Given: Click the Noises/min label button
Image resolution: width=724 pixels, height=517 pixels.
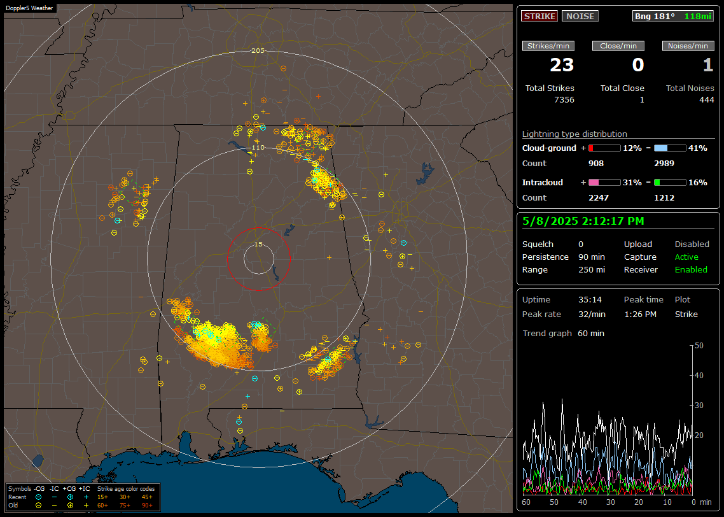Looking at the screenshot, I should pos(688,46).
